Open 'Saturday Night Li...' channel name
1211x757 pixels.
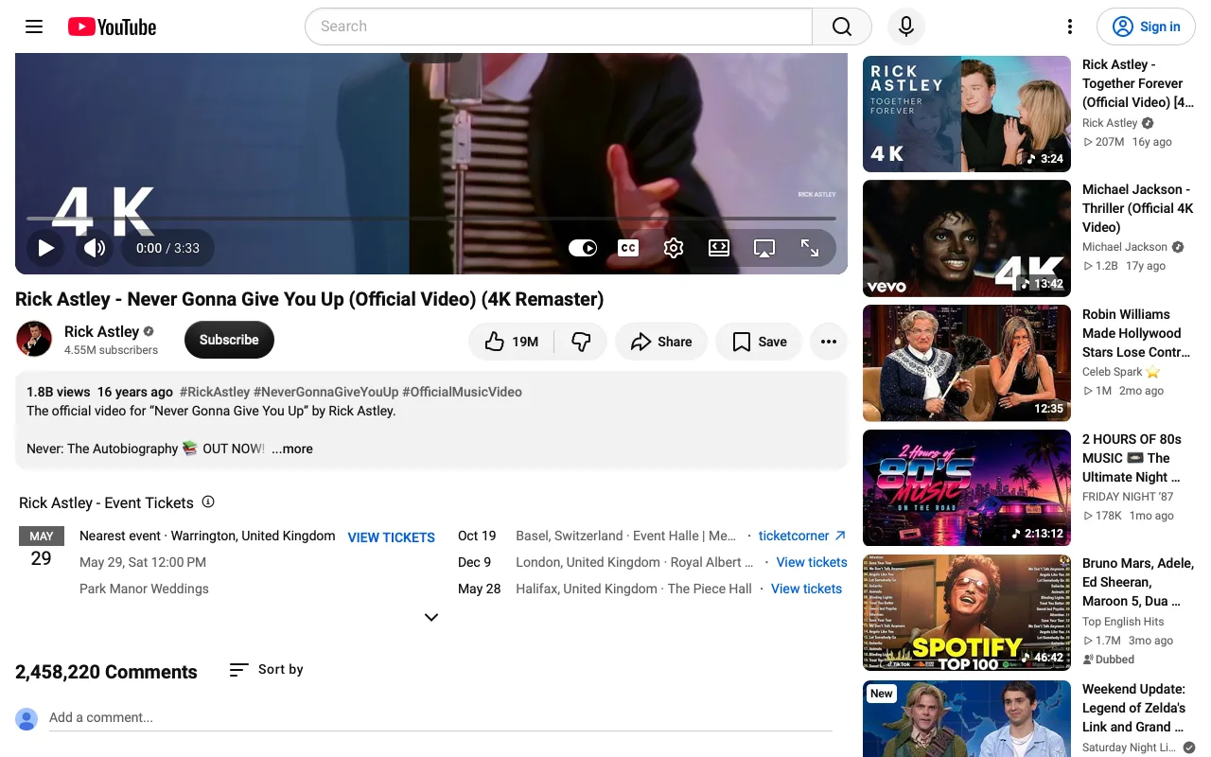point(1129,748)
